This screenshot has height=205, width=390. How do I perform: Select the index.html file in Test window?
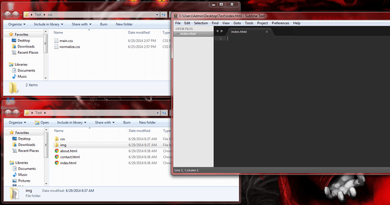pos(68,163)
